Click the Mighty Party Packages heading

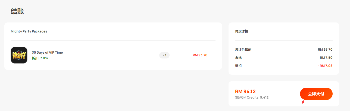tap(29, 31)
